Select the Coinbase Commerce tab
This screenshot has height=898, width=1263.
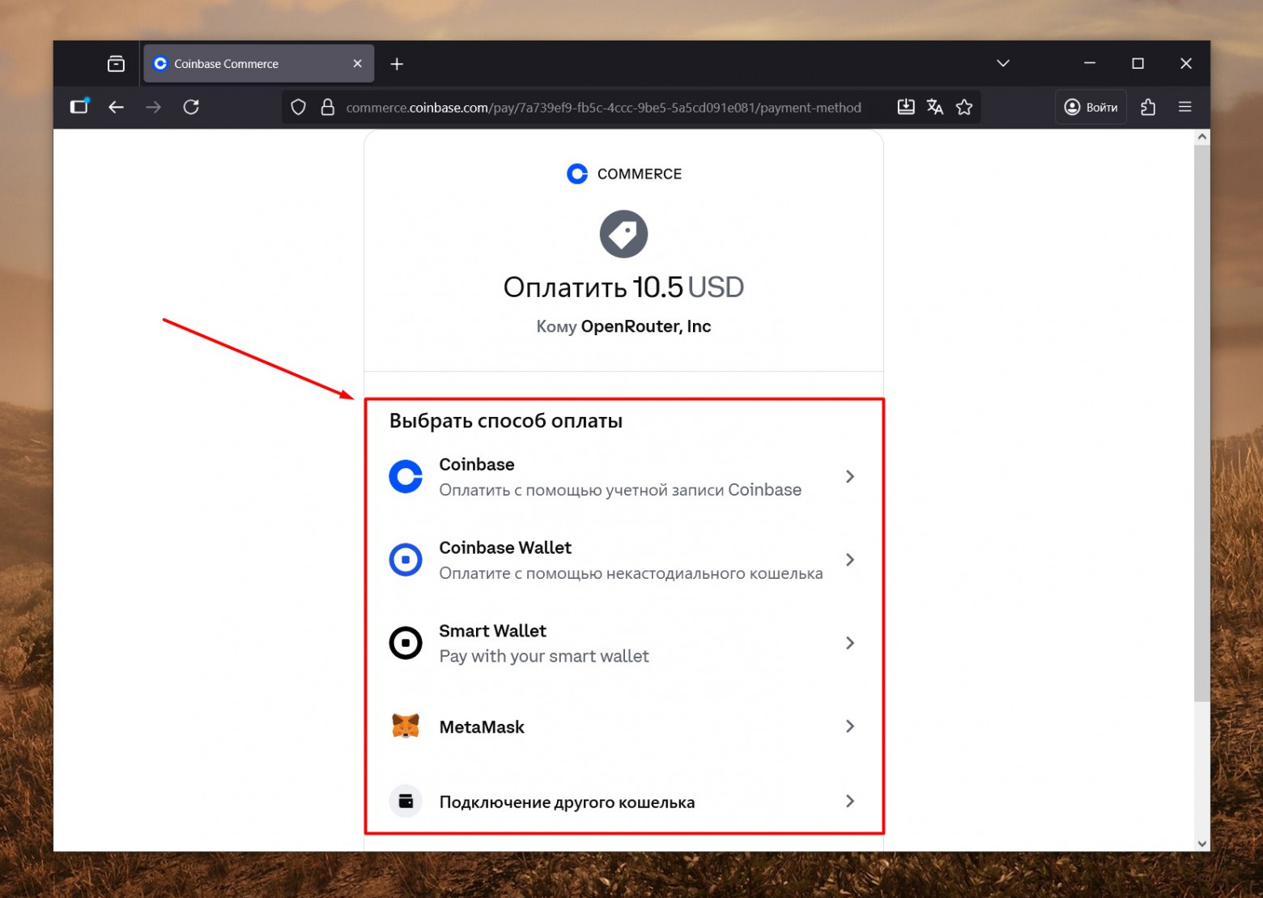[x=251, y=63]
